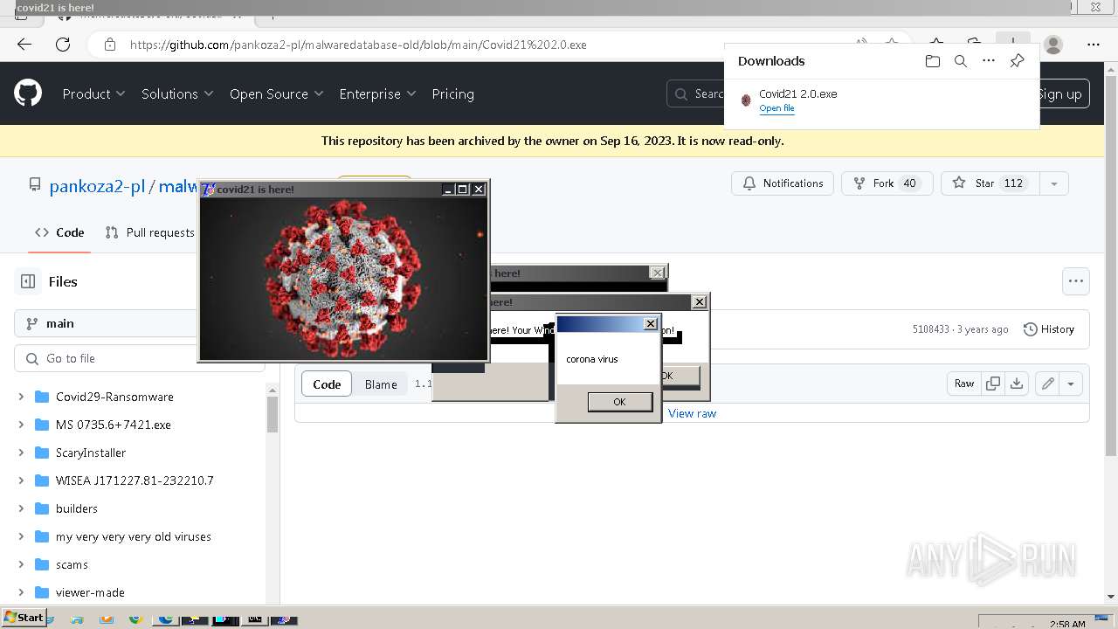Image resolution: width=1118 pixels, height=629 pixels.
Task: Click the Raw button
Action: 964,384
